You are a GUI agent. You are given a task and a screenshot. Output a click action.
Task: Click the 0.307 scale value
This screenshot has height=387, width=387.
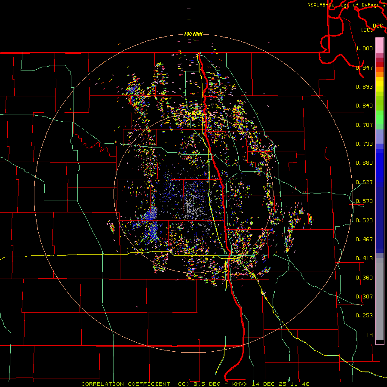364,297
